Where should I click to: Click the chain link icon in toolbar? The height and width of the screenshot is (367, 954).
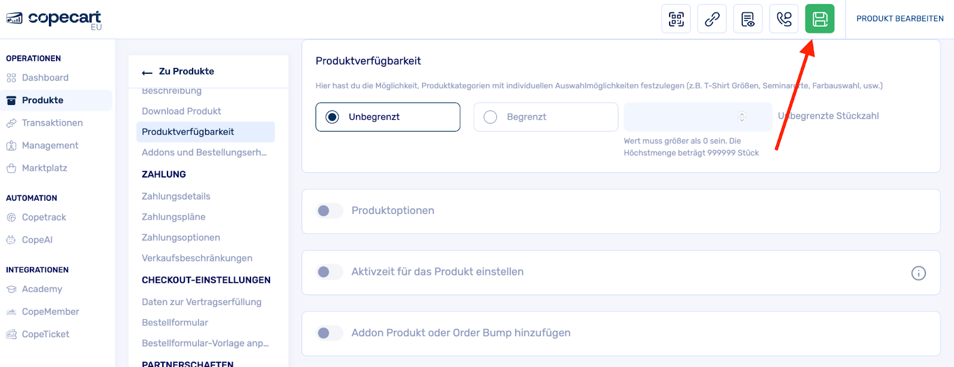click(x=712, y=19)
